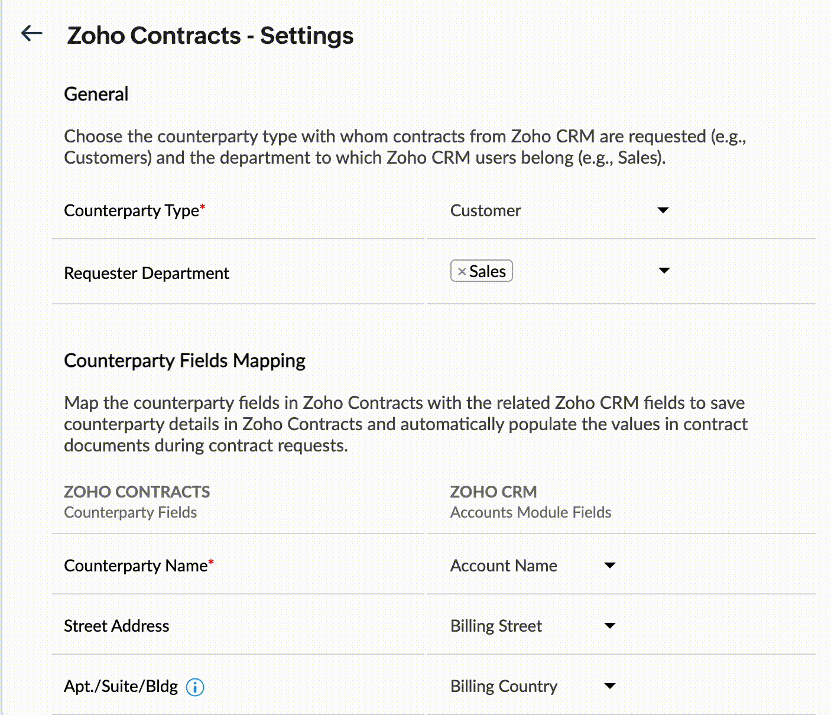Click the info icon beside Apt./Suite/Bldg
Viewport: 831px width, 715px height.
click(x=195, y=687)
